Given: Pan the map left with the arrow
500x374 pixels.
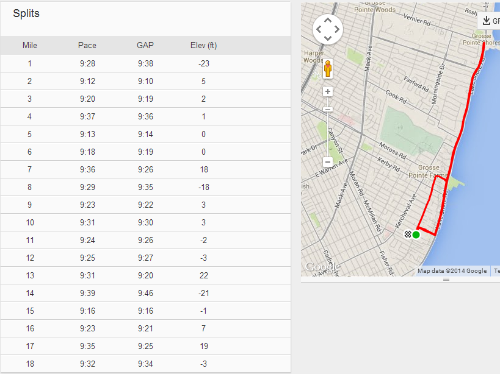Looking at the screenshot, I should pyautogui.click(x=319, y=29).
